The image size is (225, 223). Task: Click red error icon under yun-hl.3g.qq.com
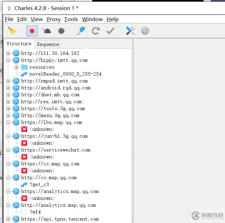[25, 143]
